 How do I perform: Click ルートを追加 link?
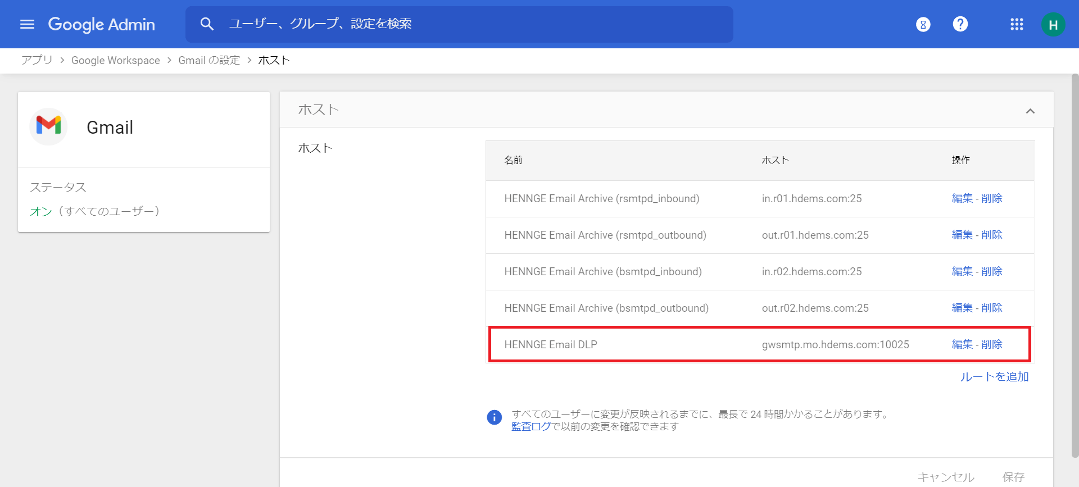click(x=994, y=377)
